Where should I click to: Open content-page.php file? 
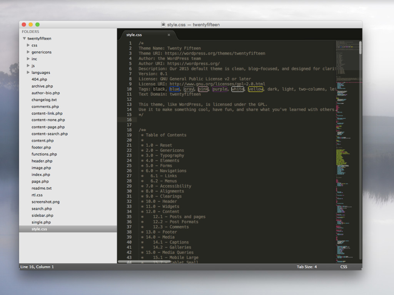[x=48, y=127]
